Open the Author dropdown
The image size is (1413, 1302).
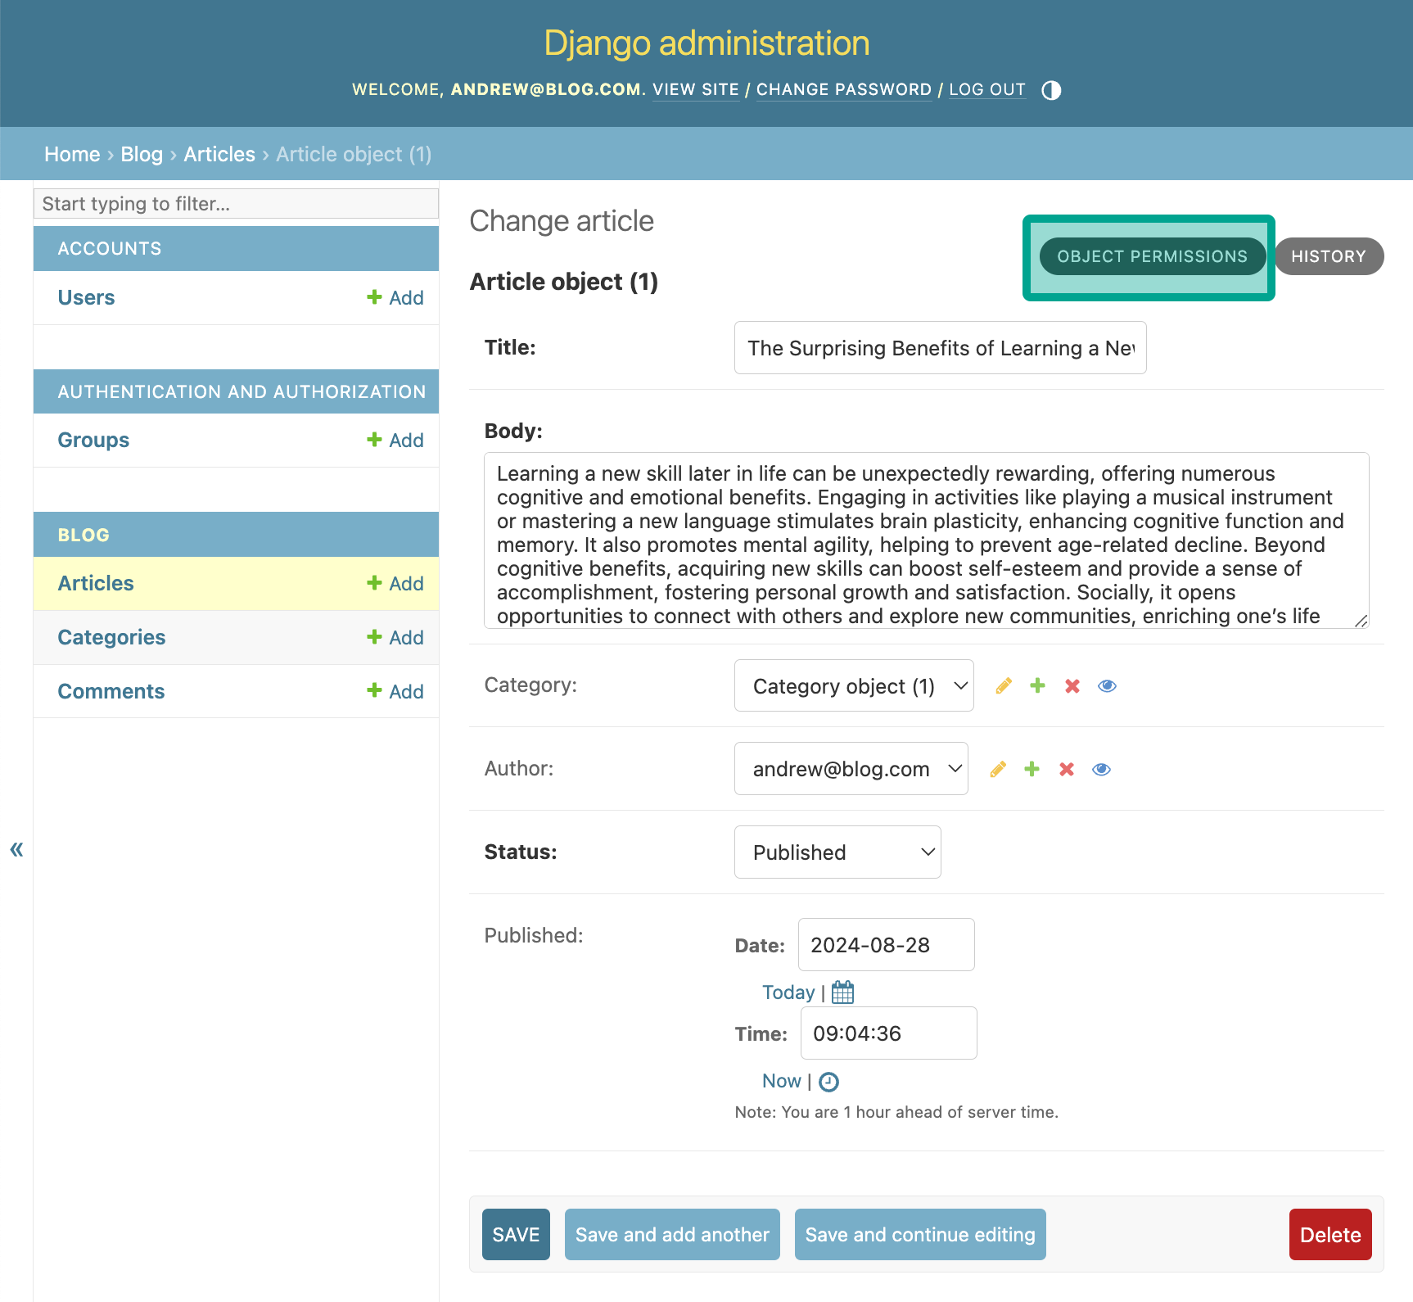pyautogui.click(x=851, y=770)
